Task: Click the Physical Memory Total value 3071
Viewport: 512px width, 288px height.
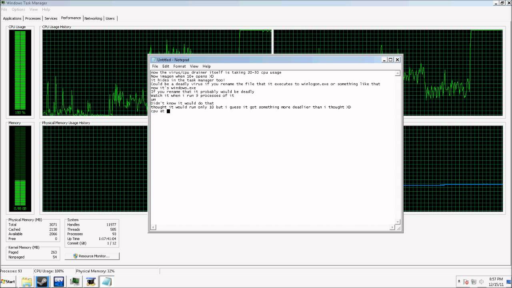Action: 53,225
